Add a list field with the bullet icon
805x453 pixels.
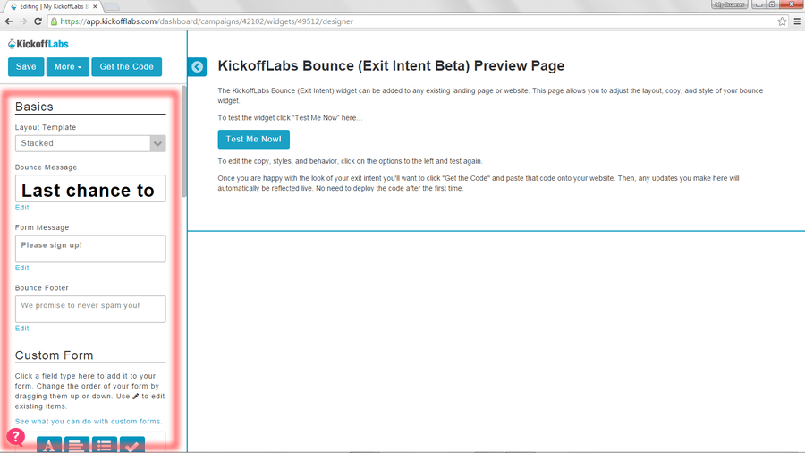(x=105, y=445)
